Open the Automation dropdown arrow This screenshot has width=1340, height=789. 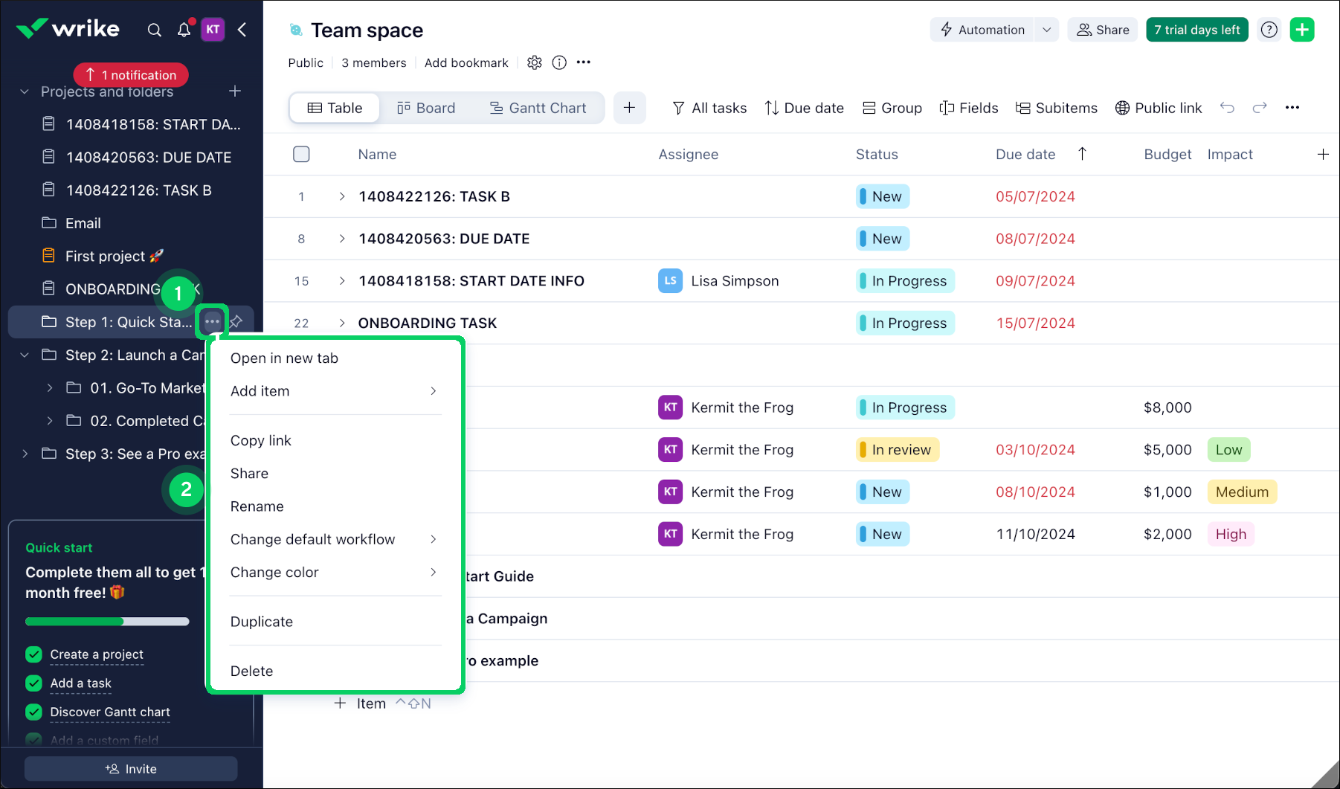(x=1046, y=30)
